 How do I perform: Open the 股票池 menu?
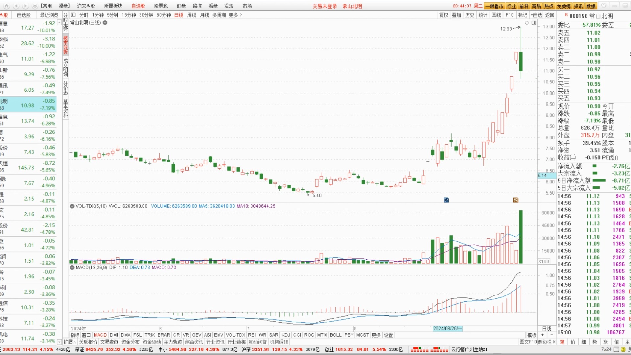click(161, 6)
